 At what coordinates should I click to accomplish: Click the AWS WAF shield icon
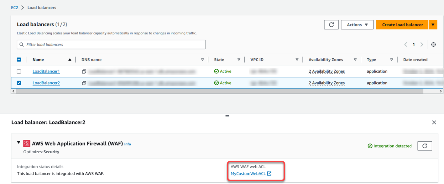(27, 143)
